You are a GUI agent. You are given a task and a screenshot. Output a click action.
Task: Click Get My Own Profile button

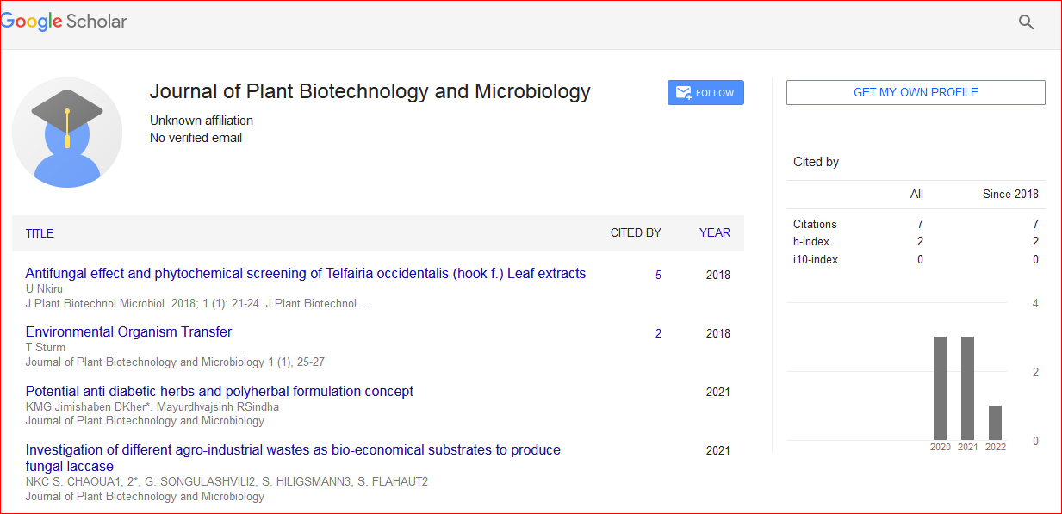916,92
